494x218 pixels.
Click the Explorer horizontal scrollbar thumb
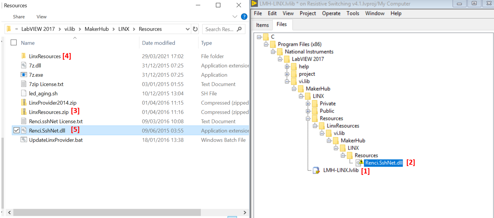pos(107,212)
